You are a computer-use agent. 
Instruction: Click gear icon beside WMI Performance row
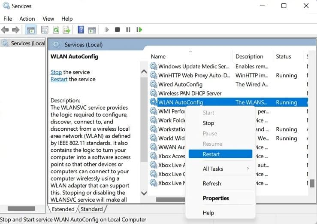click(x=154, y=111)
